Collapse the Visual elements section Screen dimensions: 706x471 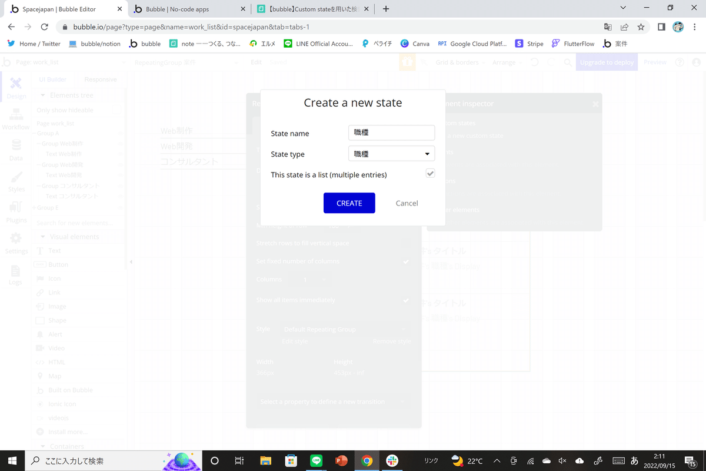pyautogui.click(x=43, y=237)
